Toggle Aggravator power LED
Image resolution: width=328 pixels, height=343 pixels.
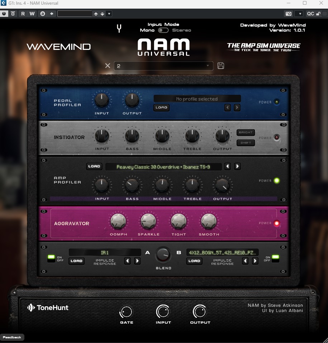[x=277, y=223]
